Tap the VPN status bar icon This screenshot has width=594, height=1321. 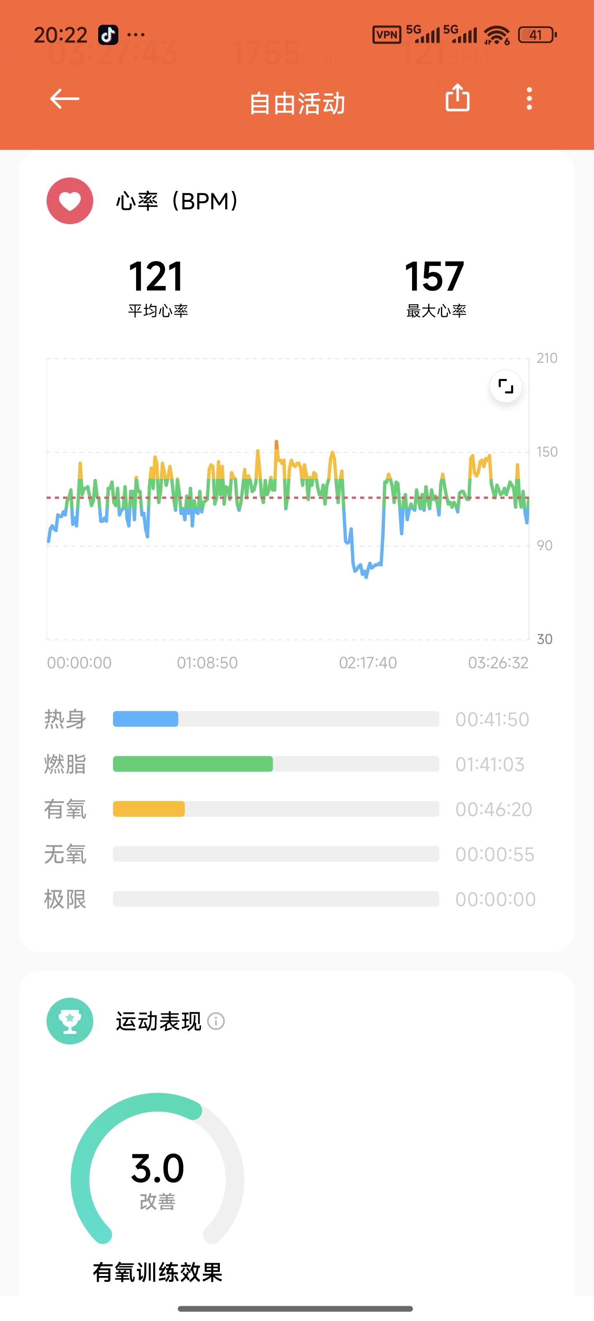pos(387,35)
